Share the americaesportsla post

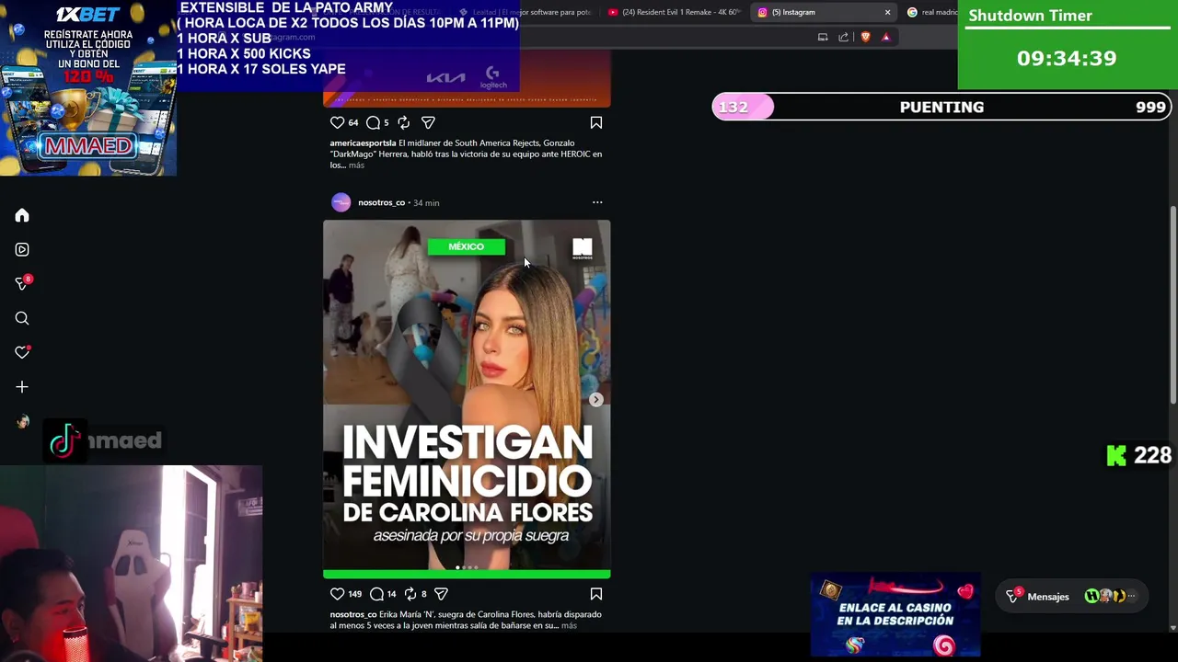pyautogui.click(x=428, y=122)
